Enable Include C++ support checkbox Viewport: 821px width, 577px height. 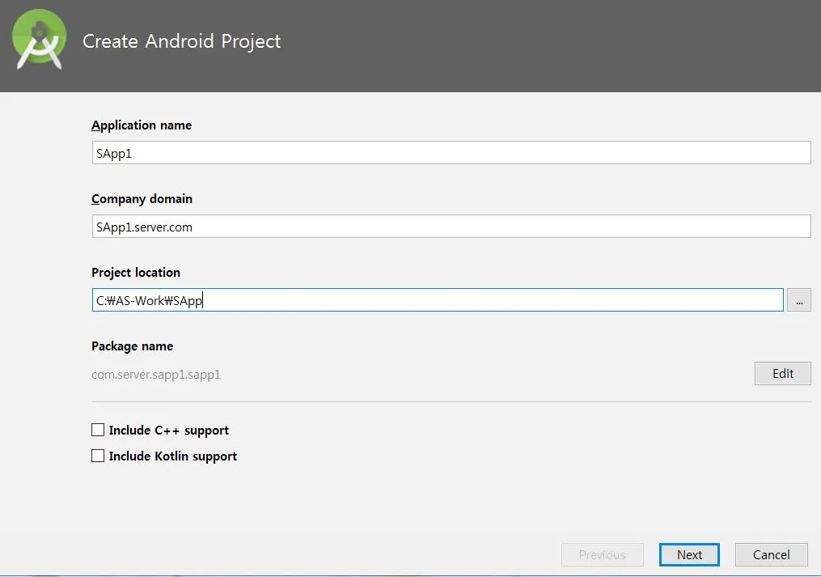coord(98,430)
